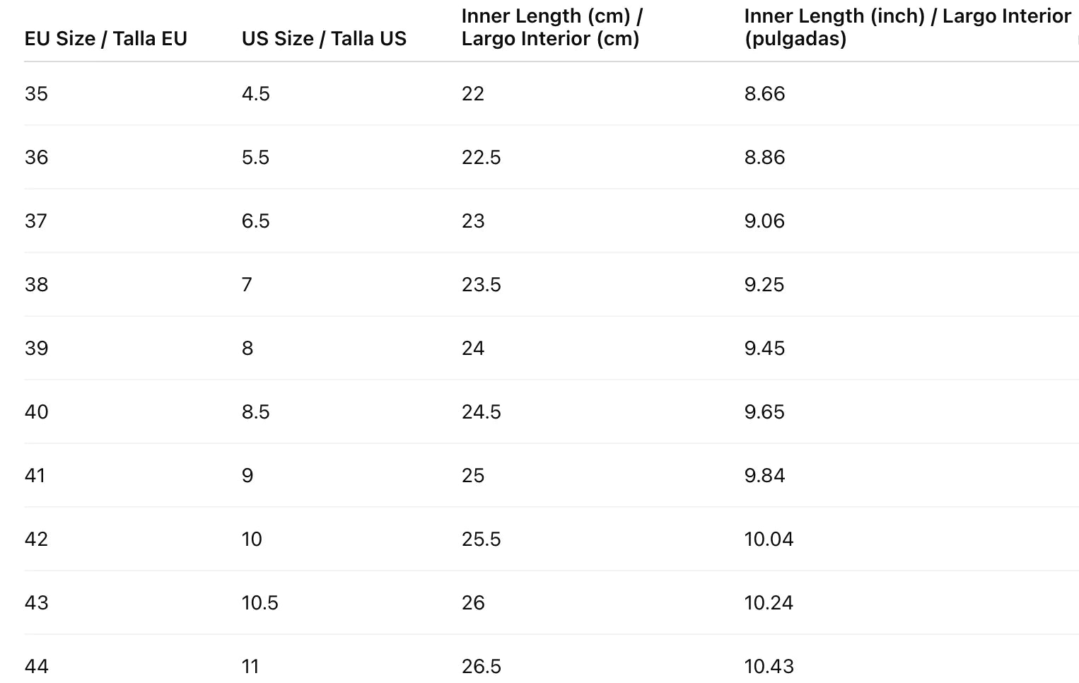Select the US size 6.5 cell

point(255,221)
